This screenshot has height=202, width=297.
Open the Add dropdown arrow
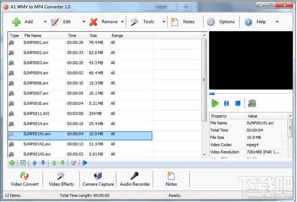(x=45, y=22)
